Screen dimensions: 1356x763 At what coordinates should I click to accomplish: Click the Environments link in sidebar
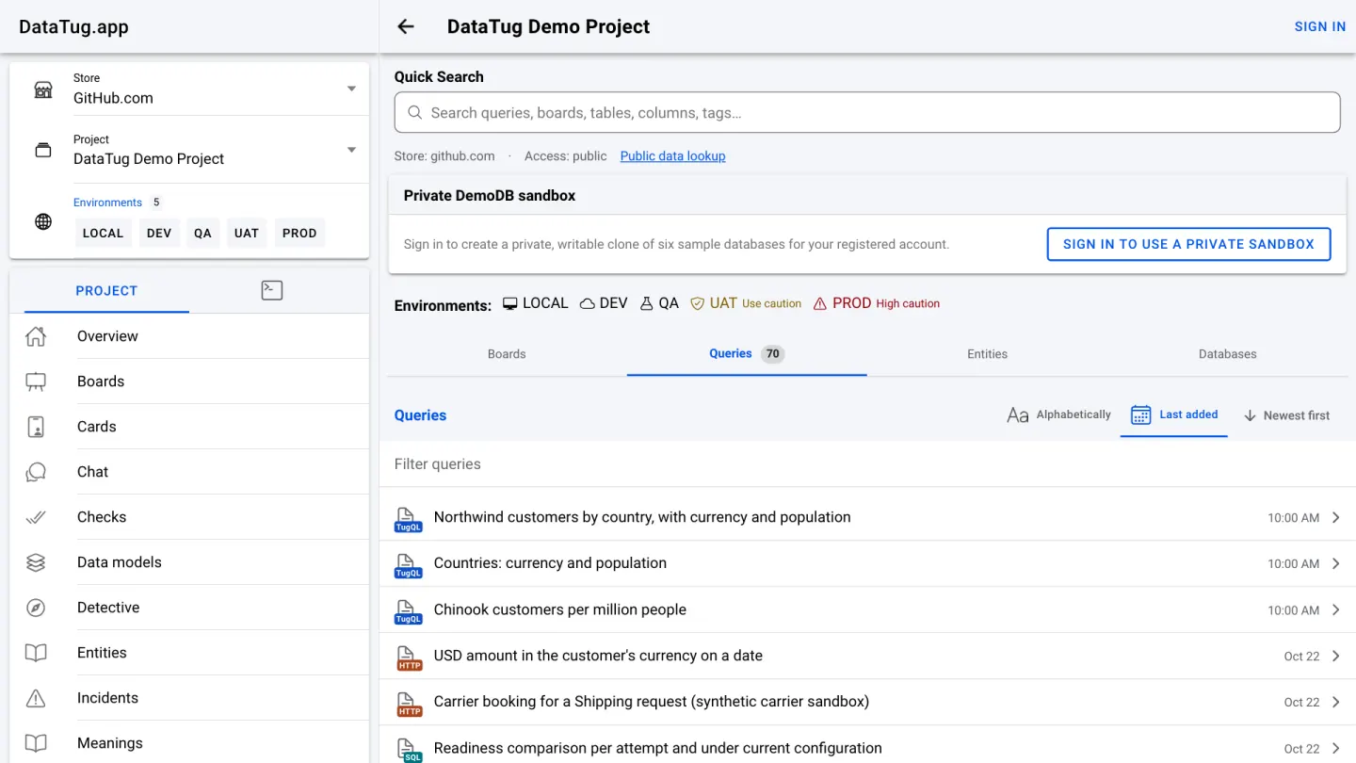click(107, 203)
